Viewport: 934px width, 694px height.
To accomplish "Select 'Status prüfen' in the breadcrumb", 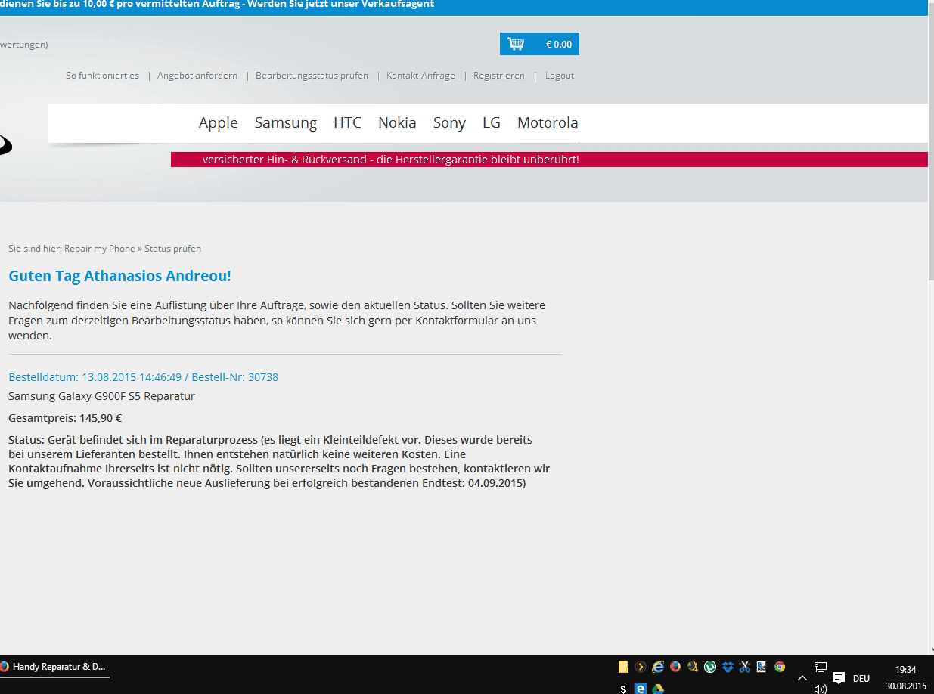I will (172, 249).
